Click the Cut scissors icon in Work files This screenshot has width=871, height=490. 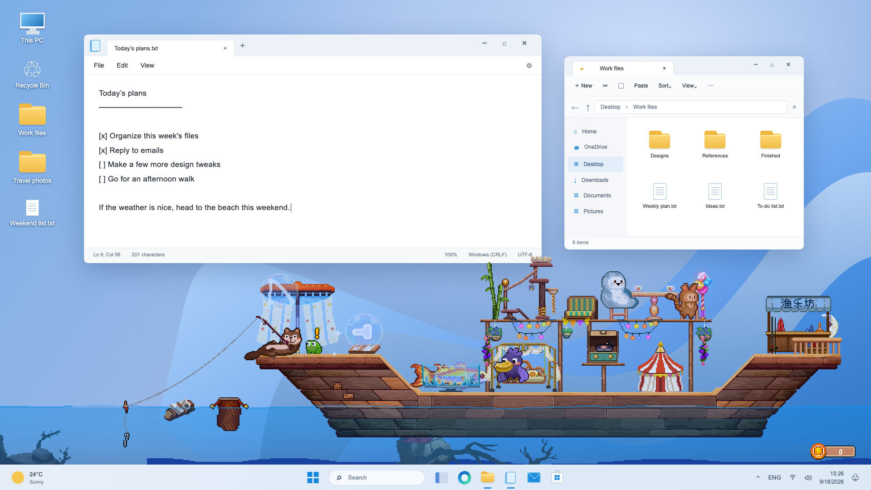point(605,86)
